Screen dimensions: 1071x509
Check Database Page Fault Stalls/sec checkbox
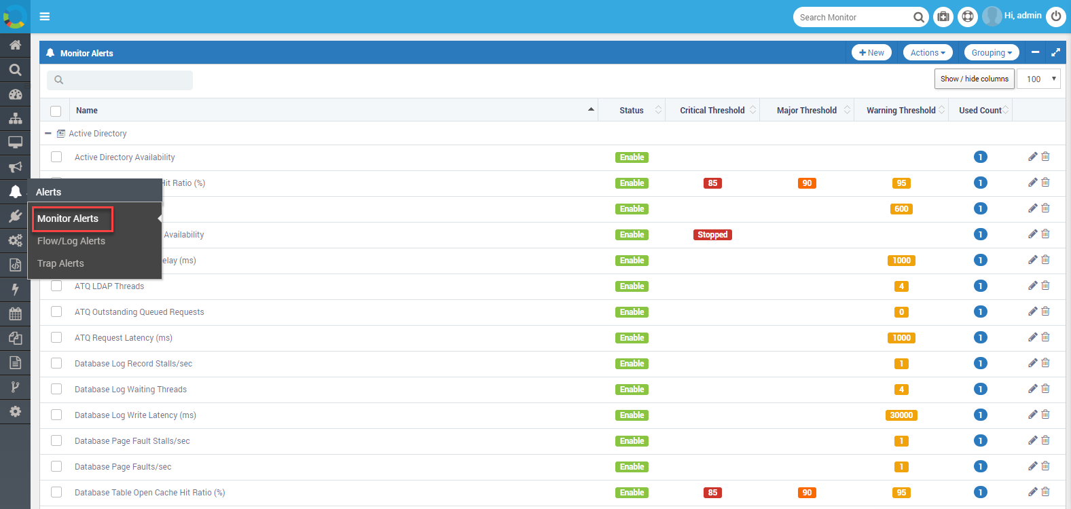56,440
